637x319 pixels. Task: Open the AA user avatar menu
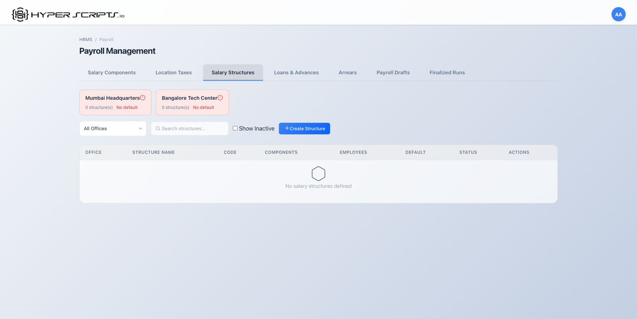(x=618, y=14)
